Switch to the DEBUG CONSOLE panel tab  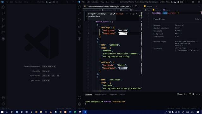coord(101,94)
